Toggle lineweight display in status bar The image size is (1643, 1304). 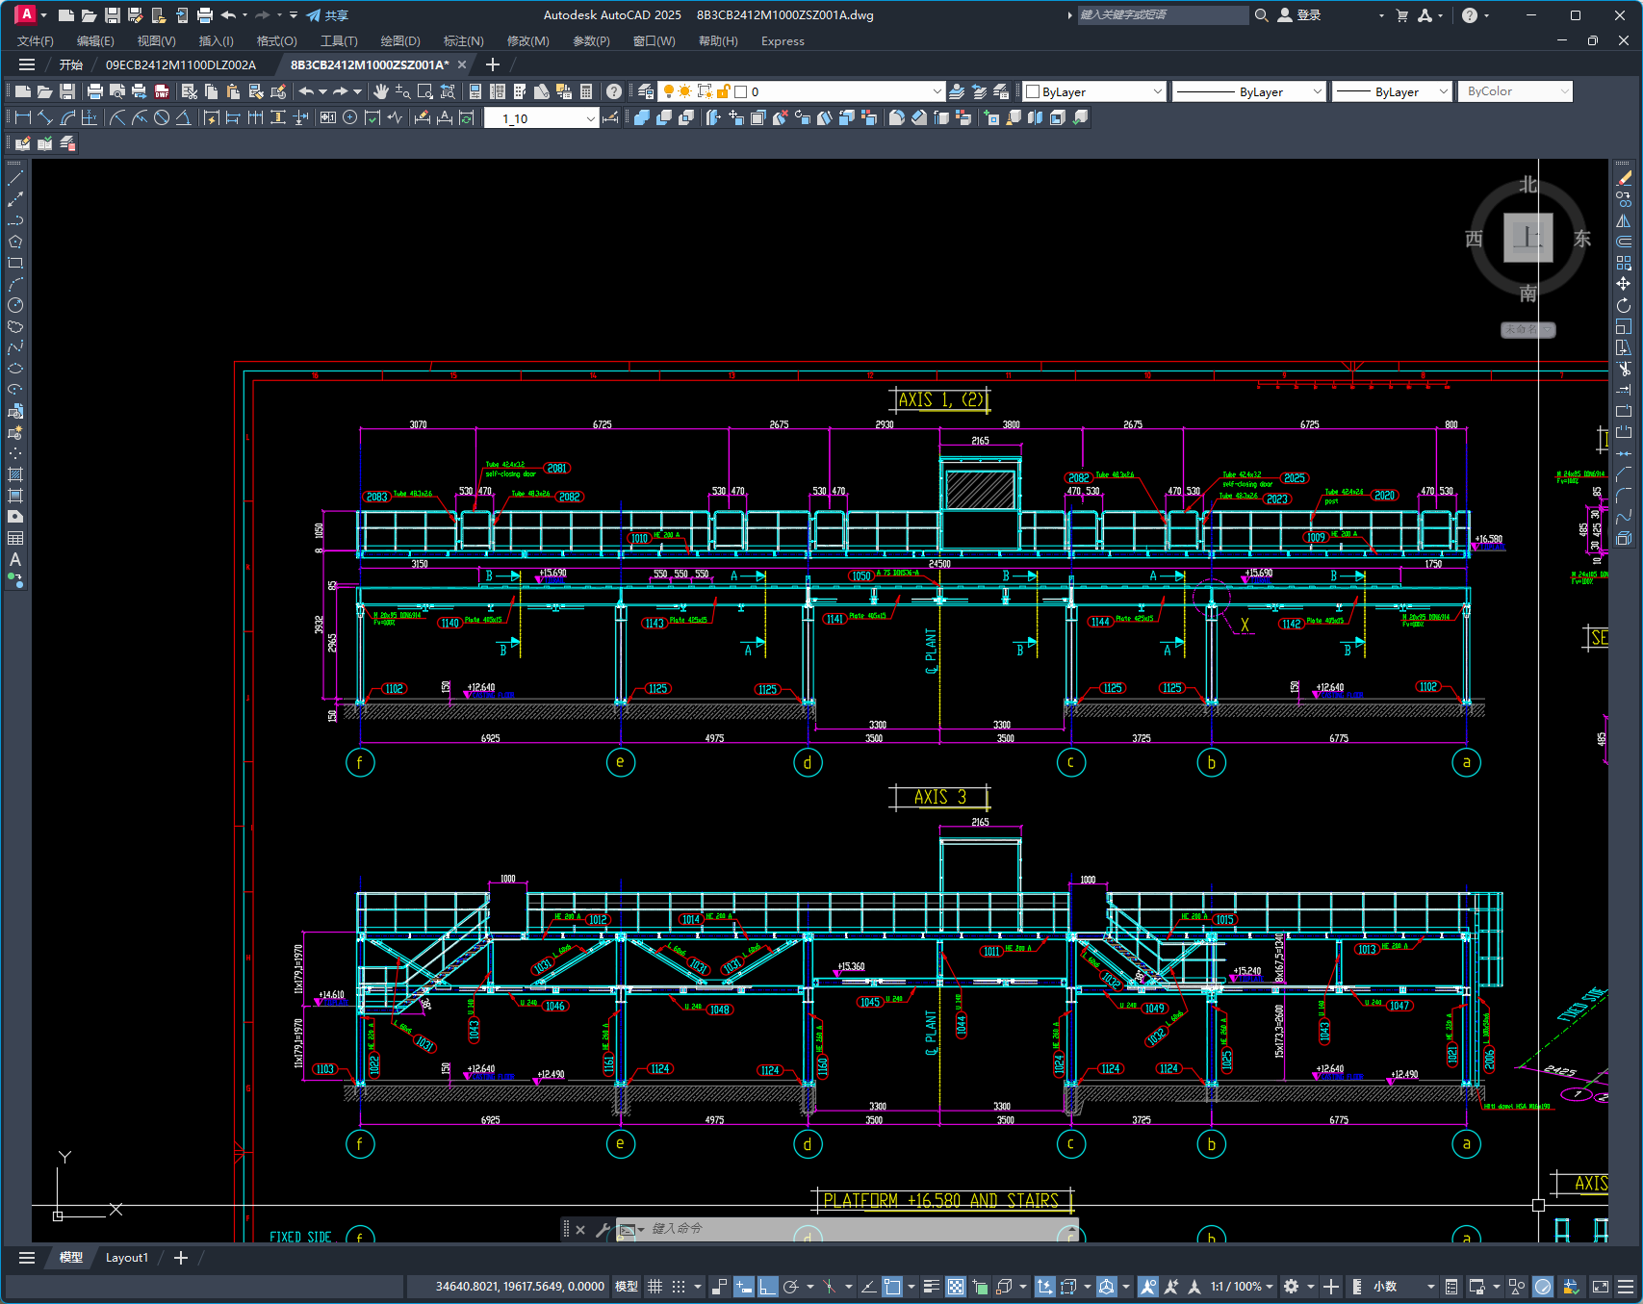pyautogui.click(x=931, y=1287)
